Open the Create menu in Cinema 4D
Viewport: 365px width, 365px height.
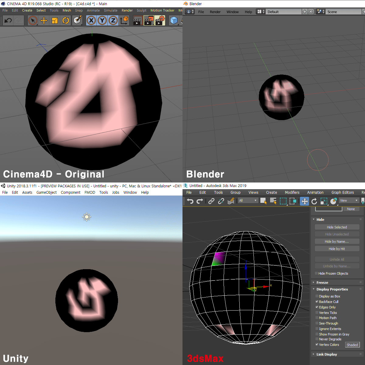(x=27, y=10)
